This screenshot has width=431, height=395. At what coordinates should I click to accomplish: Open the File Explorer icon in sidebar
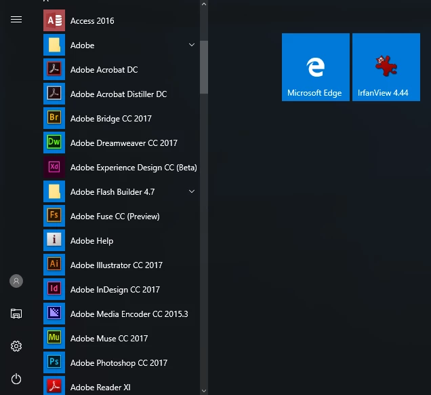[x=16, y=314]
